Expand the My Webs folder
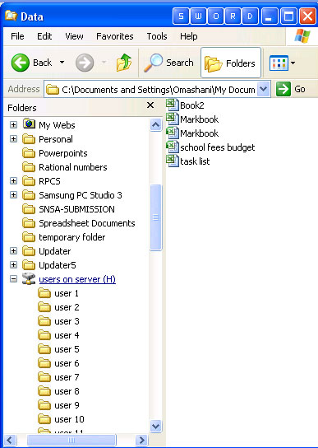This screenshot has height=448, width=318. 13,125
